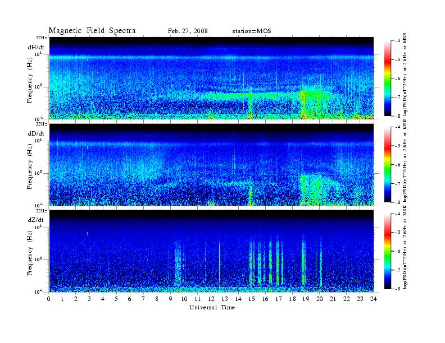Click the log(PSD) units label beside the dZ/dt color bar
Image resolution: width=445 pixels, height=343 pixels.
[405, 247]
